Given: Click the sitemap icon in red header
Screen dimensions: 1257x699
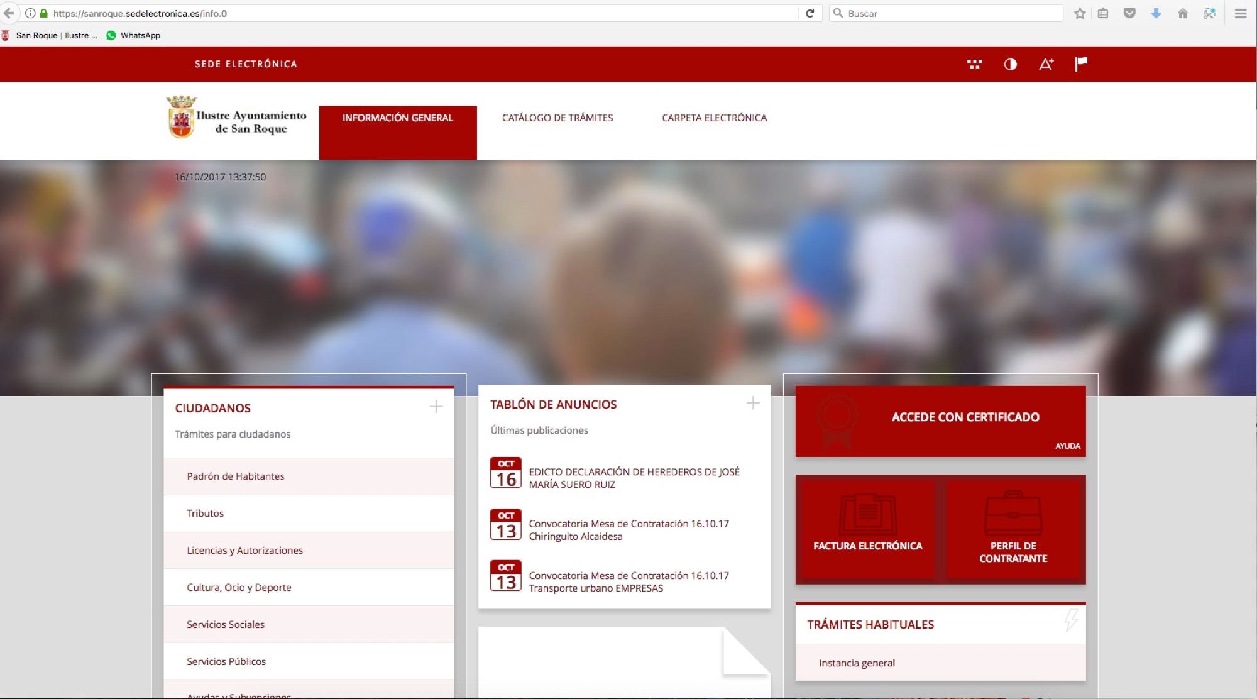Looking at the screenshot, I should 974,64.
